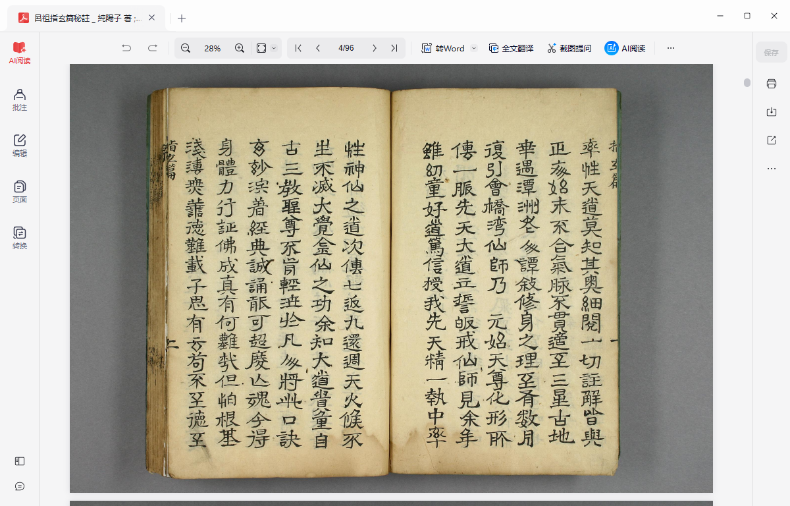This screenshot has height=506, width=790.
Task: Open the fit-page options dropdown arrow
Action: (x=274, y=48)
